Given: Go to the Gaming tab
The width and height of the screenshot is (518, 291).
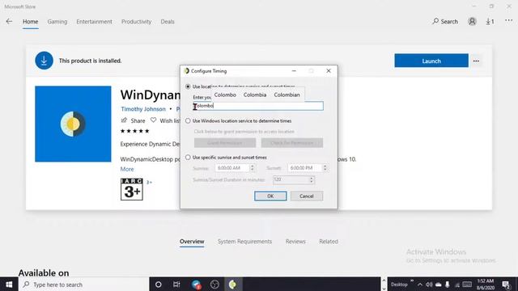Looking at the screenshot, I should (57, 22).
